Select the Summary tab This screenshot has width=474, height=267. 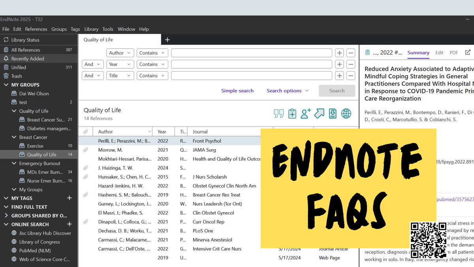pos(418,53)
